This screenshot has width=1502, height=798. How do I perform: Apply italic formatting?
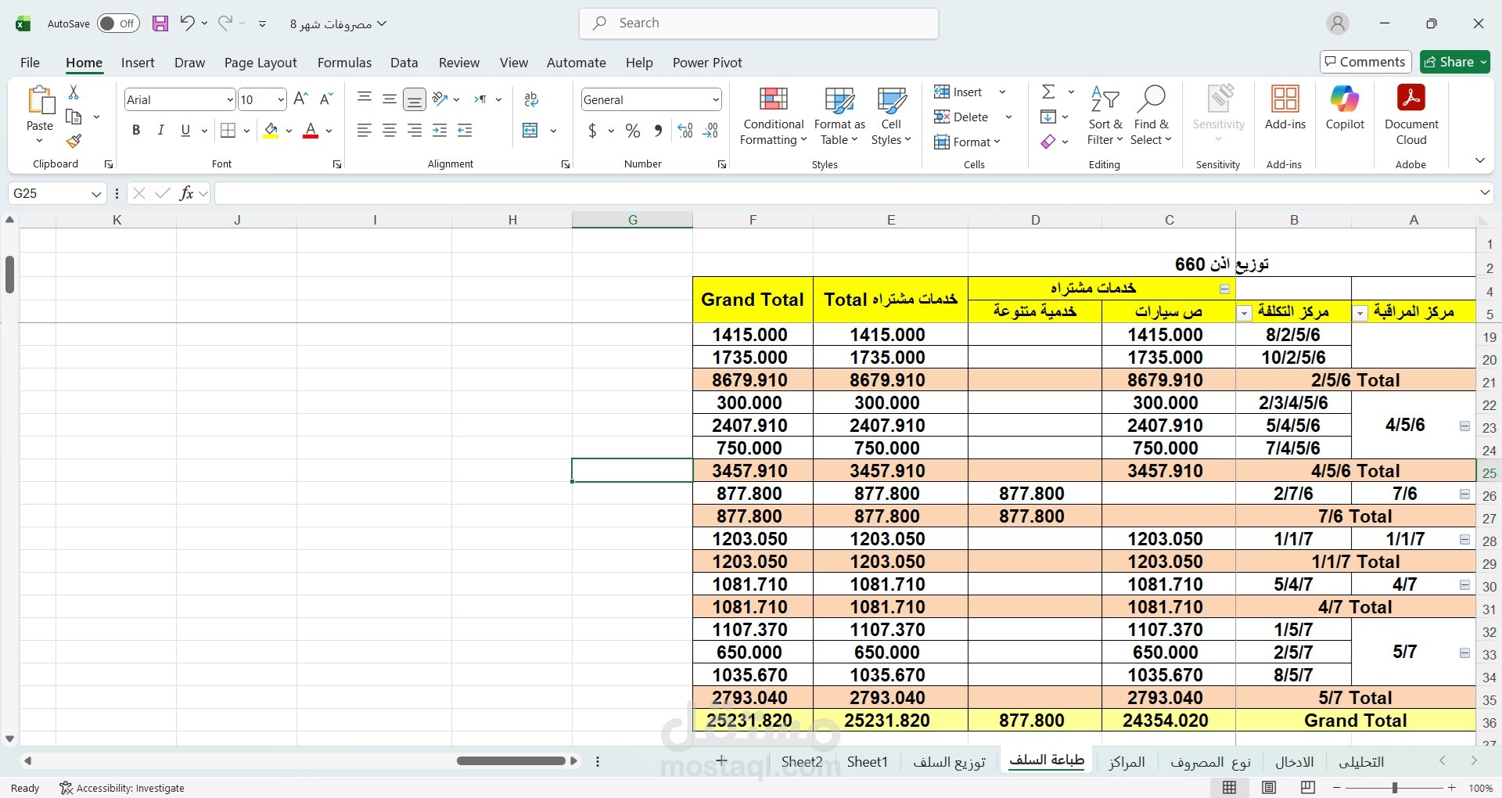point(160,130)
